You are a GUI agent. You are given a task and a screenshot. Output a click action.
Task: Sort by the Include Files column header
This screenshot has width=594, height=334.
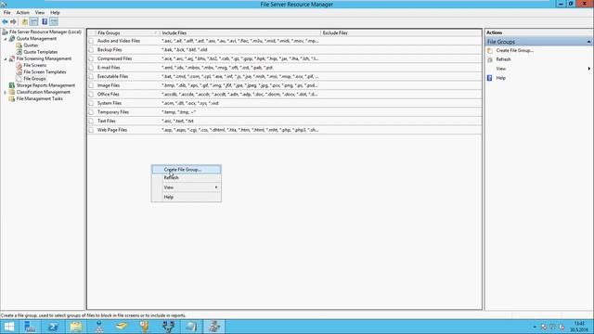coord(240,33)
